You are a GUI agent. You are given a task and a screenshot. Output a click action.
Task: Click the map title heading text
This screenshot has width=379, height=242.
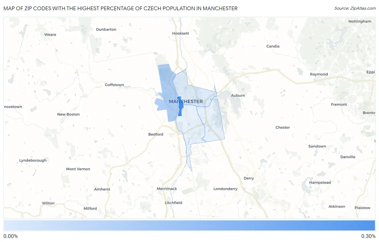click(x=120, y=8)
